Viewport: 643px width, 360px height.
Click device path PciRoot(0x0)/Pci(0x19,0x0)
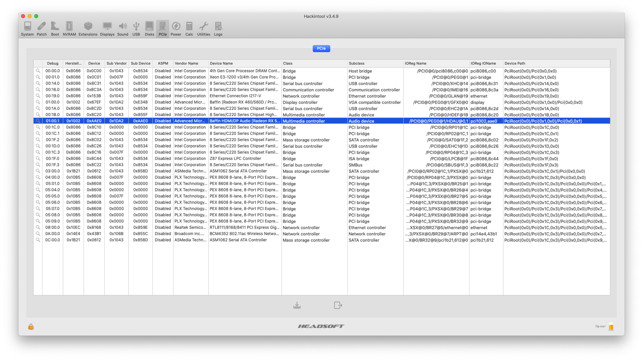click(531, 96)
